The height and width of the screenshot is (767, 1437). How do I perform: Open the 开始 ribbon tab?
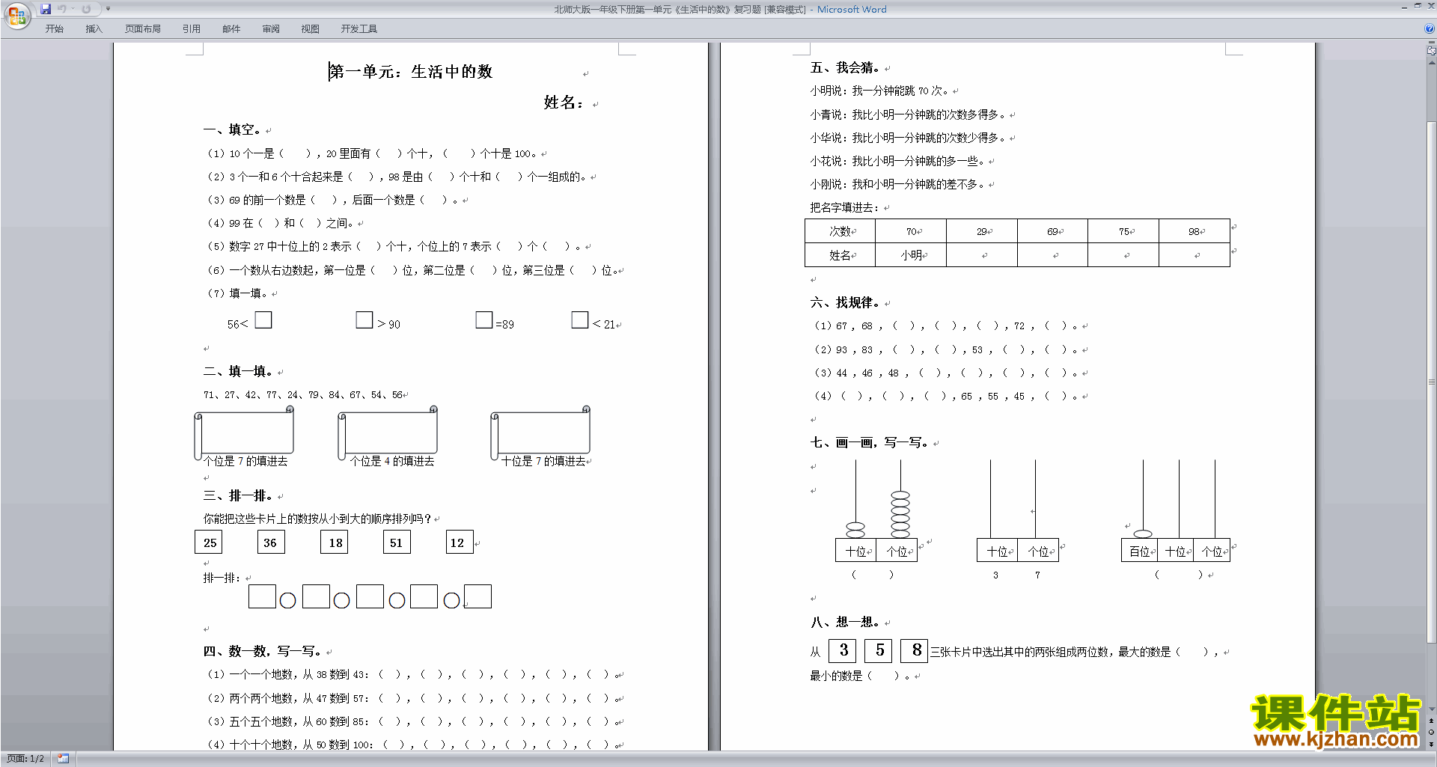pos(54,29)
